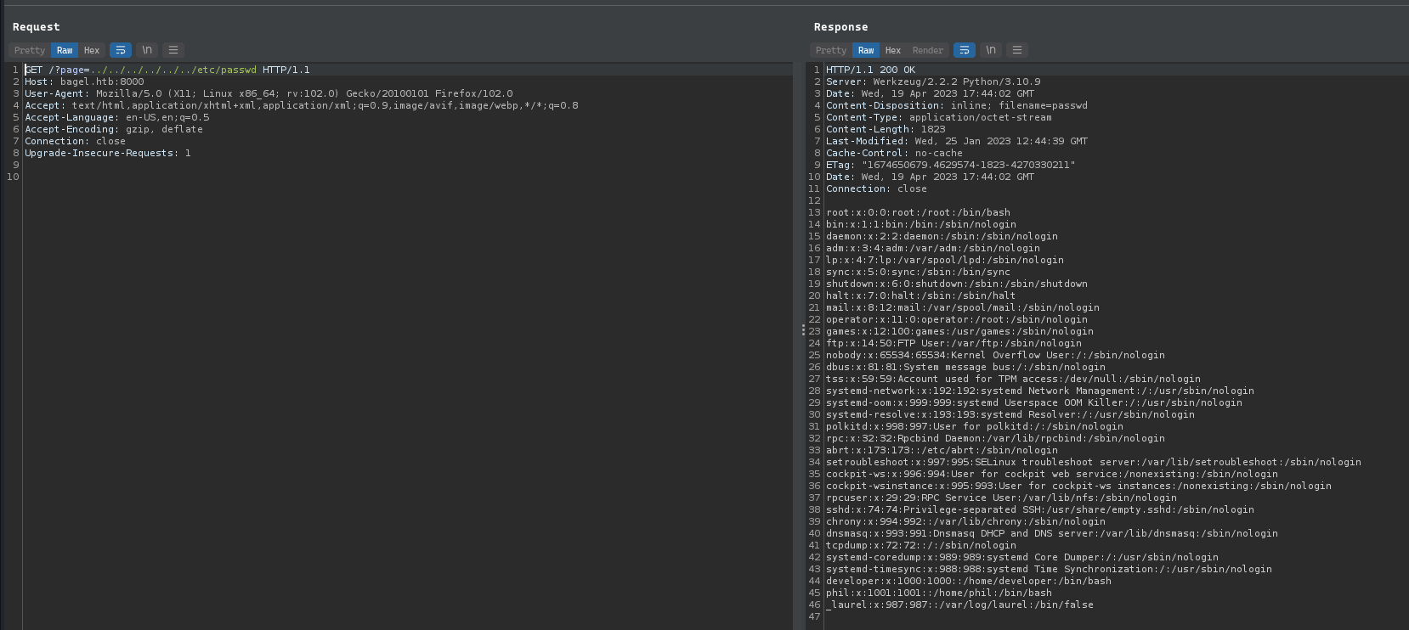Switch Response view to Pretty tab
Image resolution: width=1409 pixels, height=630 pixels.
[x=831, y=50]
